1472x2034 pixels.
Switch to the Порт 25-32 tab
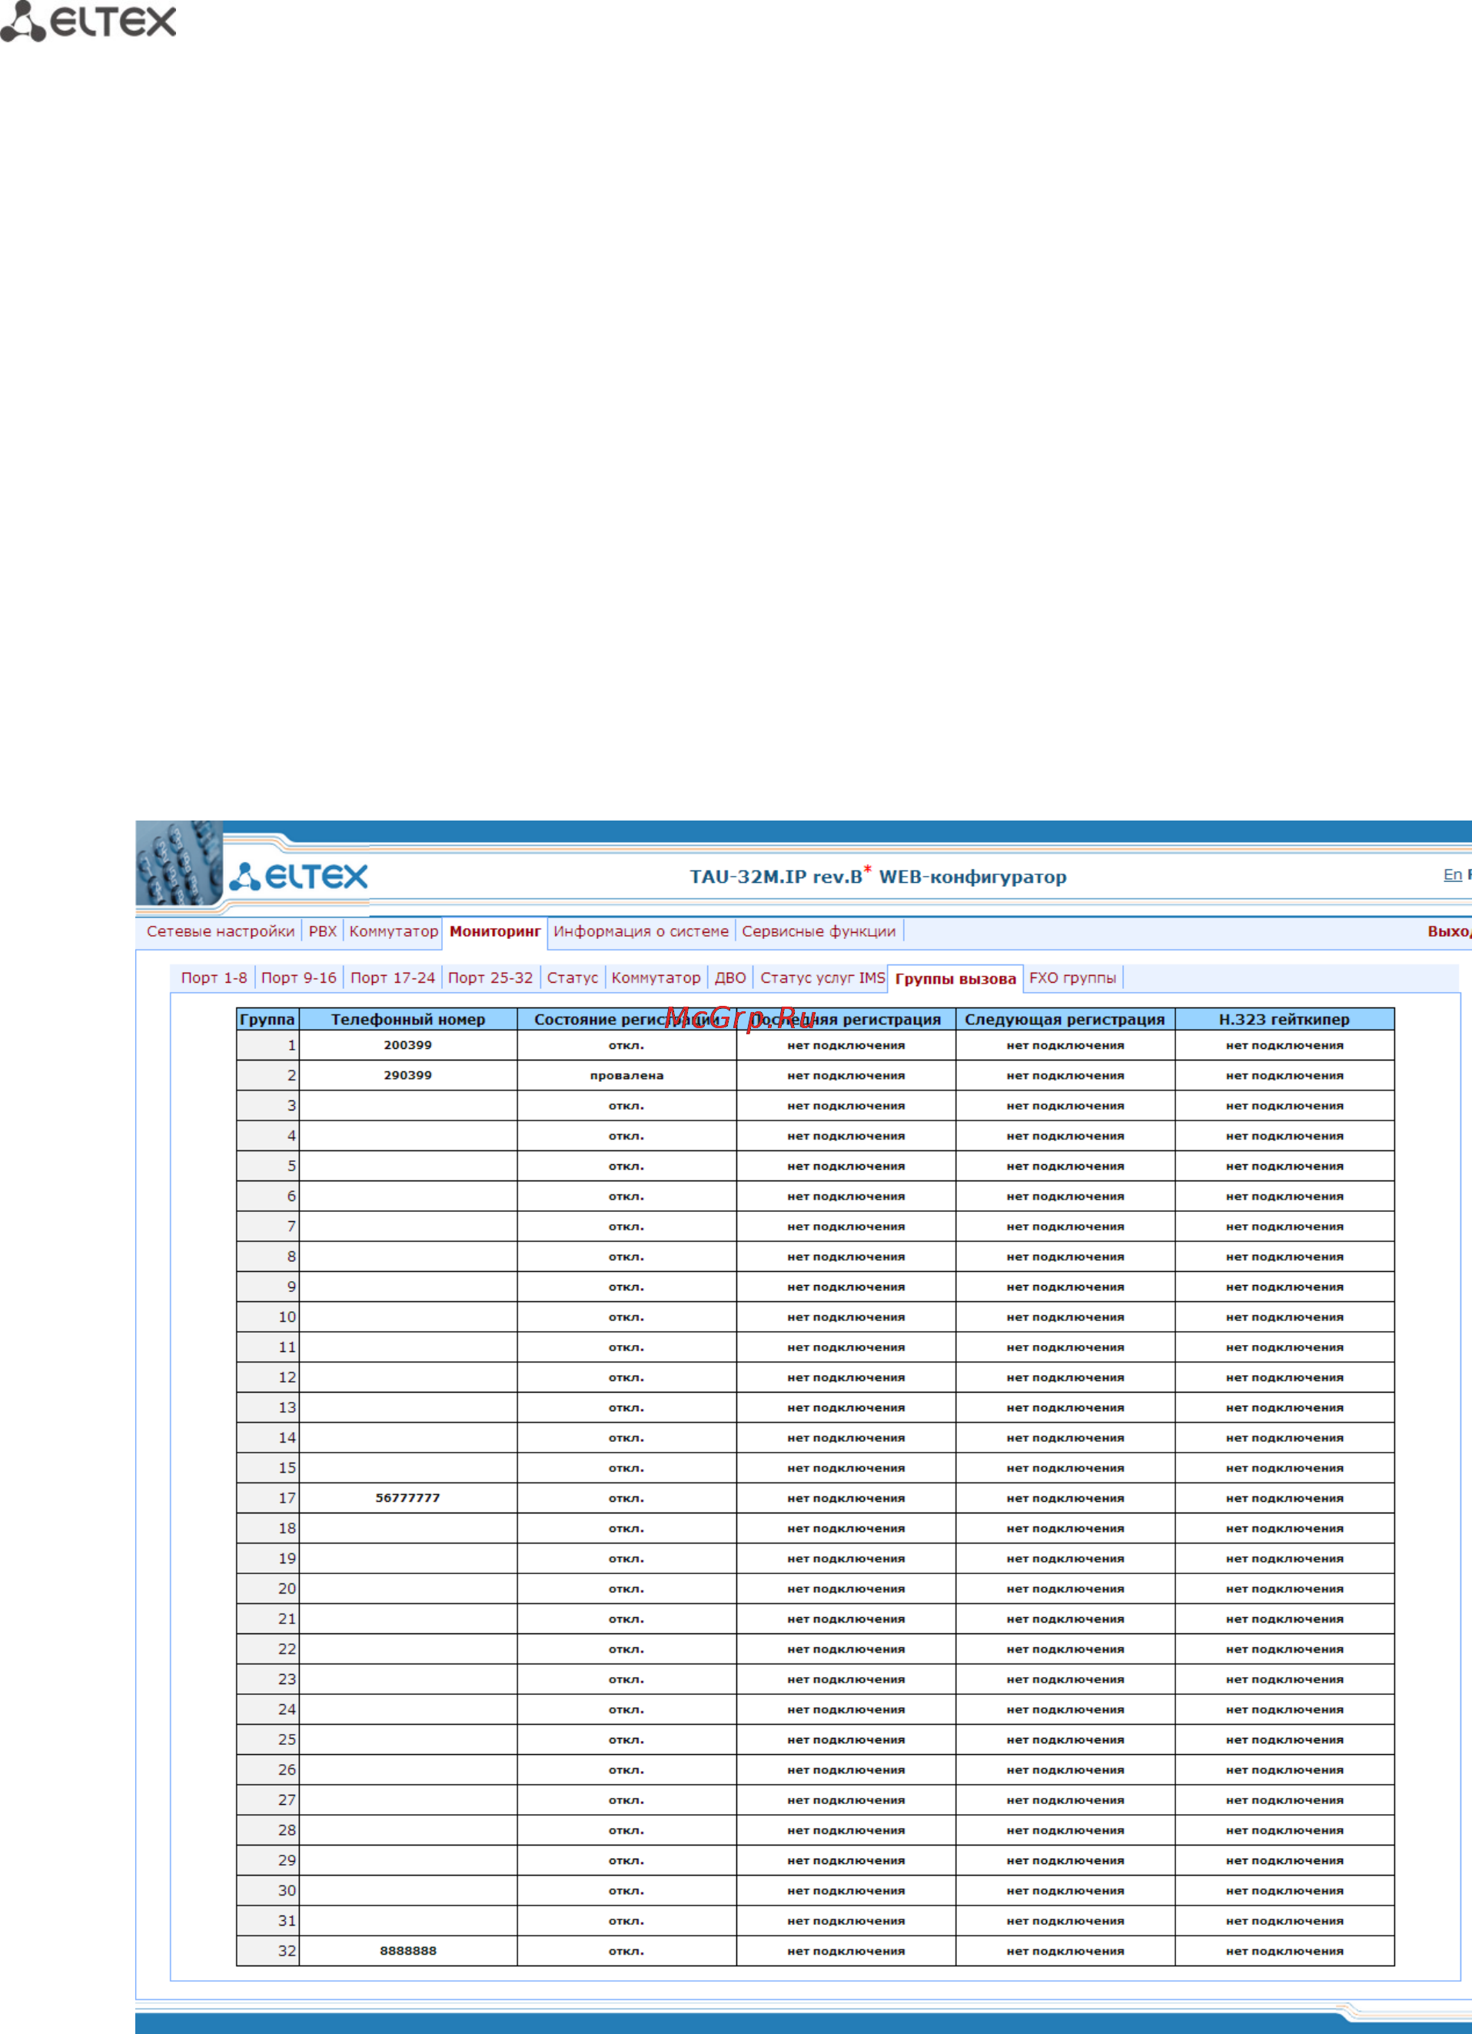490,977
